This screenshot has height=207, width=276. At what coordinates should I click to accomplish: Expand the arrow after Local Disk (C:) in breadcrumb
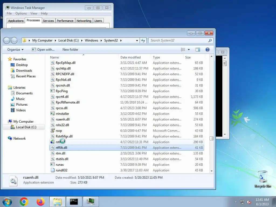82,40
